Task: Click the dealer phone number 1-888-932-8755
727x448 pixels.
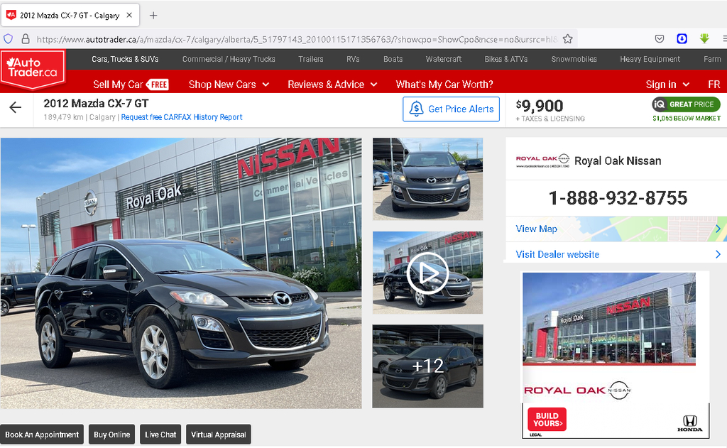Action: (x=618, y=198)
